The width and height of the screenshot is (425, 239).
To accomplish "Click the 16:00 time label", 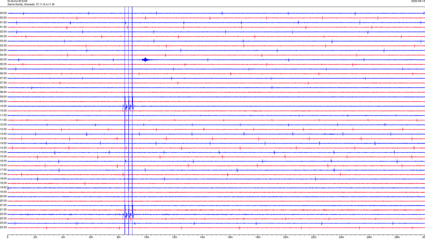I will coord(4,161).
